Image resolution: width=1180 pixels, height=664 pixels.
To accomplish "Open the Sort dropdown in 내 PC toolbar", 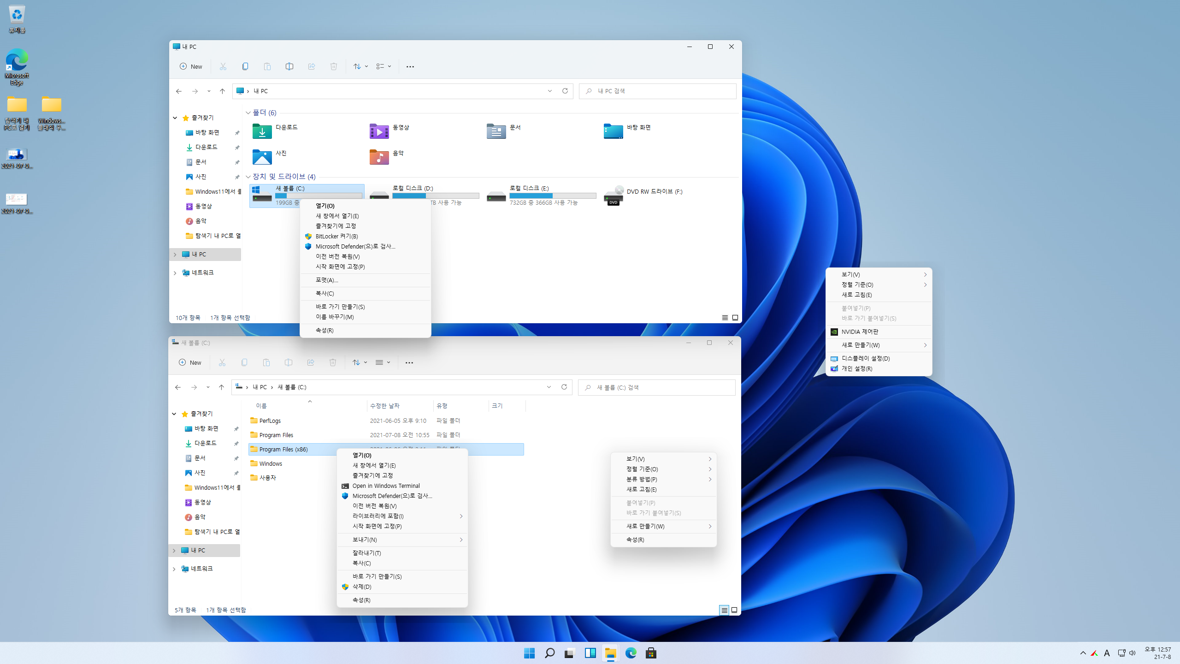I will point(360,66).
